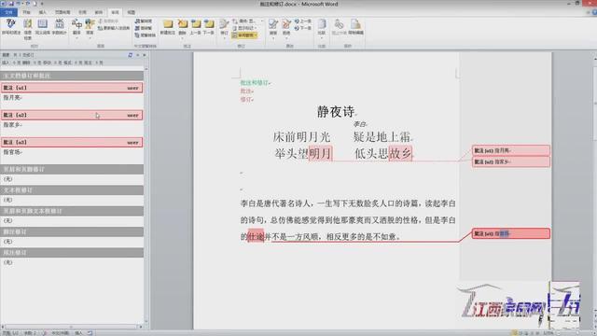Screen dimensions: 597x336
Task: Select comment [u2] header in reviewing pane
Action: 72,115
